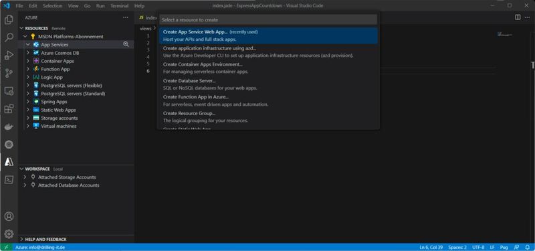Expand the Logic App node
Viewport: 535px width, 251px height.
pos(28,77)
